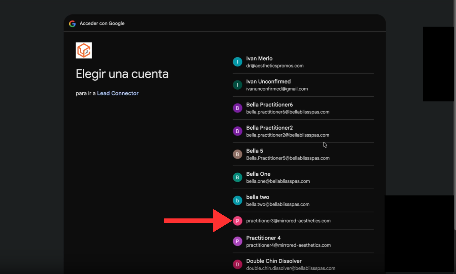Image resolution: width=456 pixels, height=274 pixels.
Task: Click double.chin.dissolver@bellablissspas.com email
Action: (291, 269)
